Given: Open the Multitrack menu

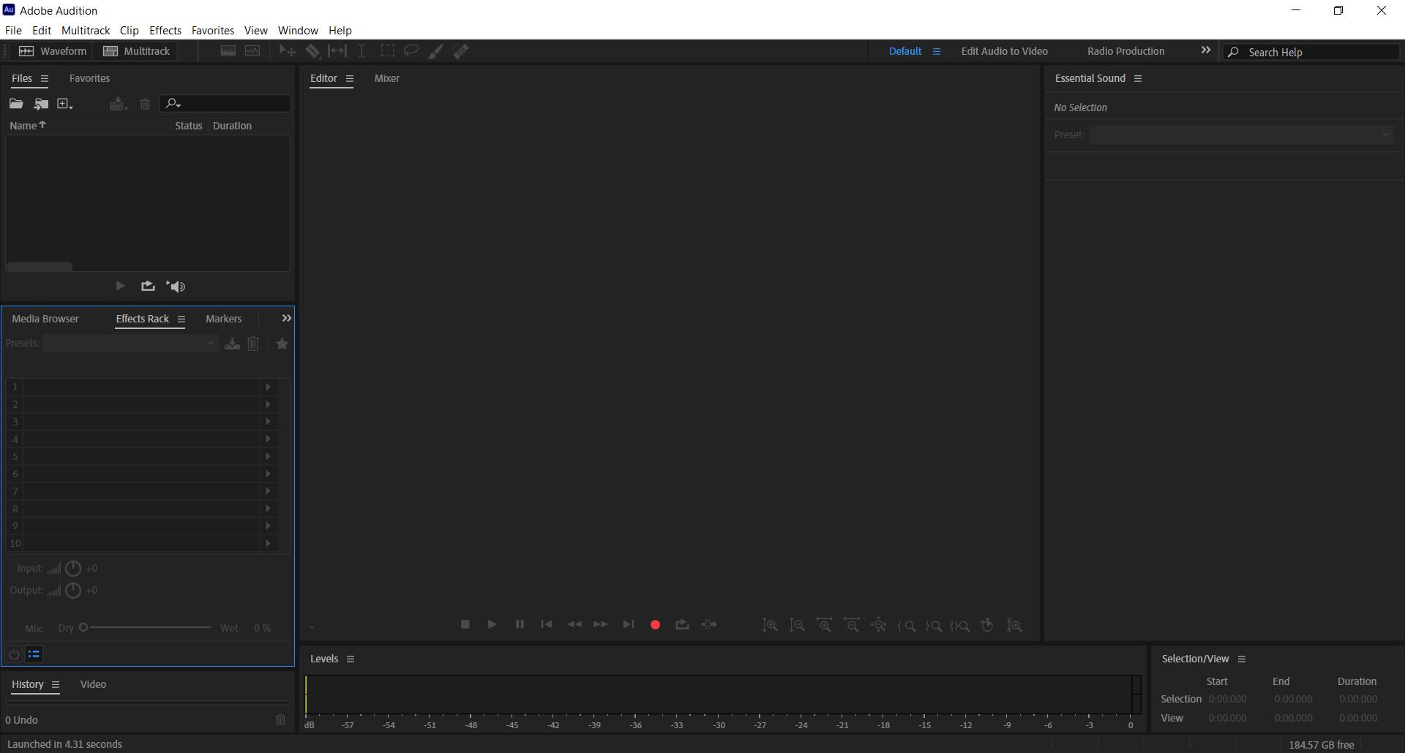Looking at the screenshot, I should coord(86,30).
